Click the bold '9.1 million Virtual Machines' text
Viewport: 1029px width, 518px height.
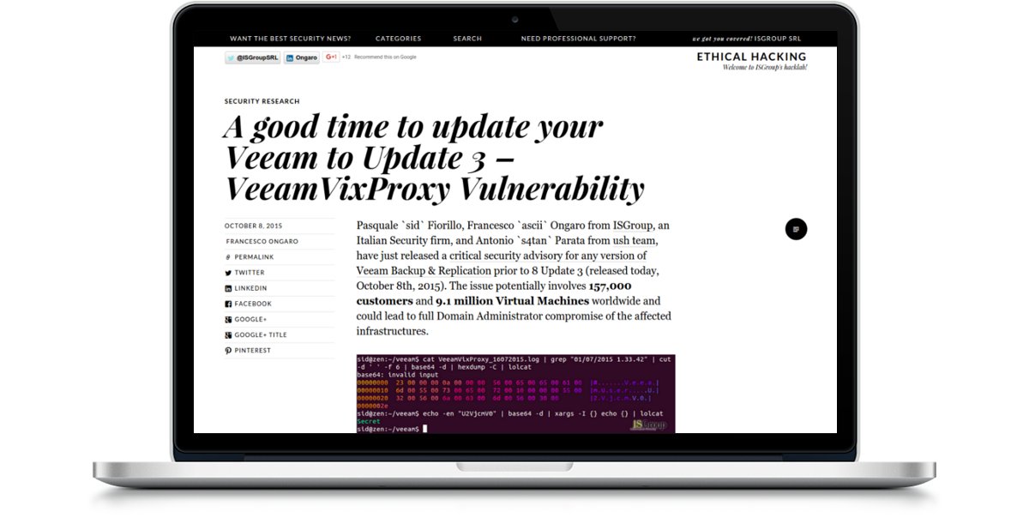512,301
